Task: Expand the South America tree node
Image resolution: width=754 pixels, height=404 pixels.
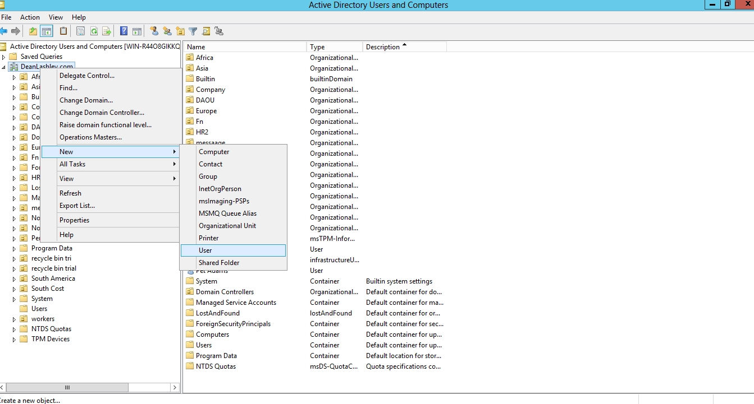Action: pos(15,278)
